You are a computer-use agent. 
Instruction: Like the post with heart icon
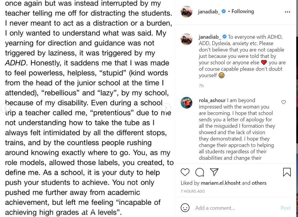(185, 172)
